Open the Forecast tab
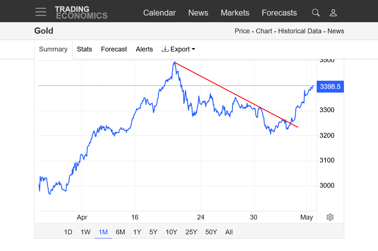 tap(114, 49)
